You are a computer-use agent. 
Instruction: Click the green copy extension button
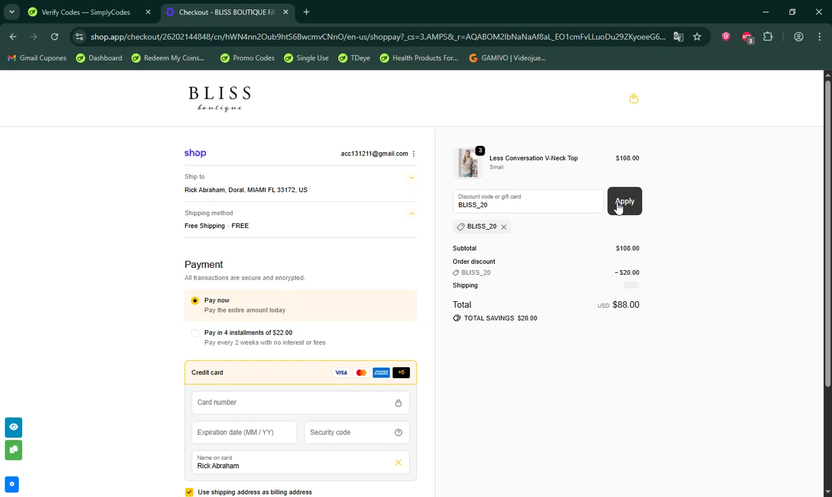pyautogui.click(x=13, y=450)
